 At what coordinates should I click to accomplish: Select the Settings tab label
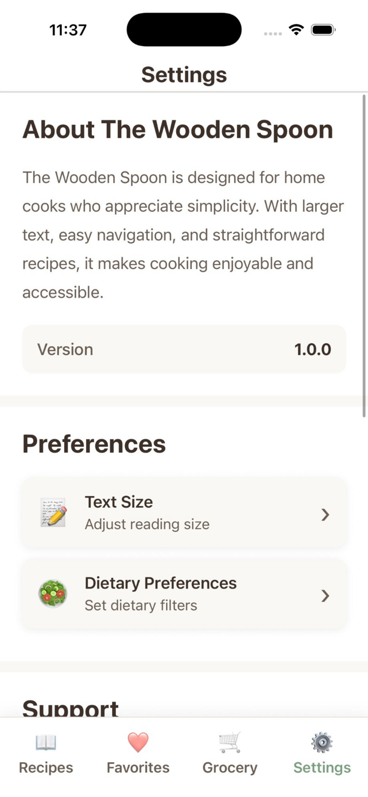322,768
